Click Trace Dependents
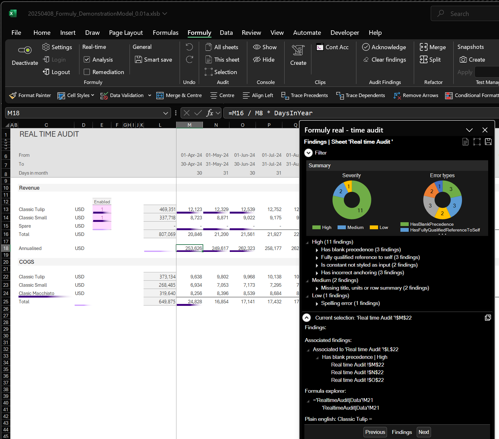The height and width of the screenshot is (439, 499). pos(361,95)
